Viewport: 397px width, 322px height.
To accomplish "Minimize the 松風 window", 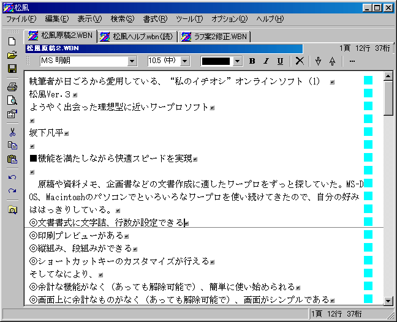I will point(368,8).
